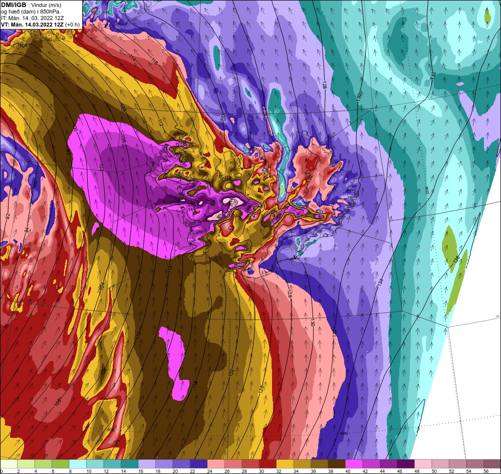Click the 46–48 m/s darkest purple legend swatch
The image size is (501, 474).
click(x=405, y=464)
